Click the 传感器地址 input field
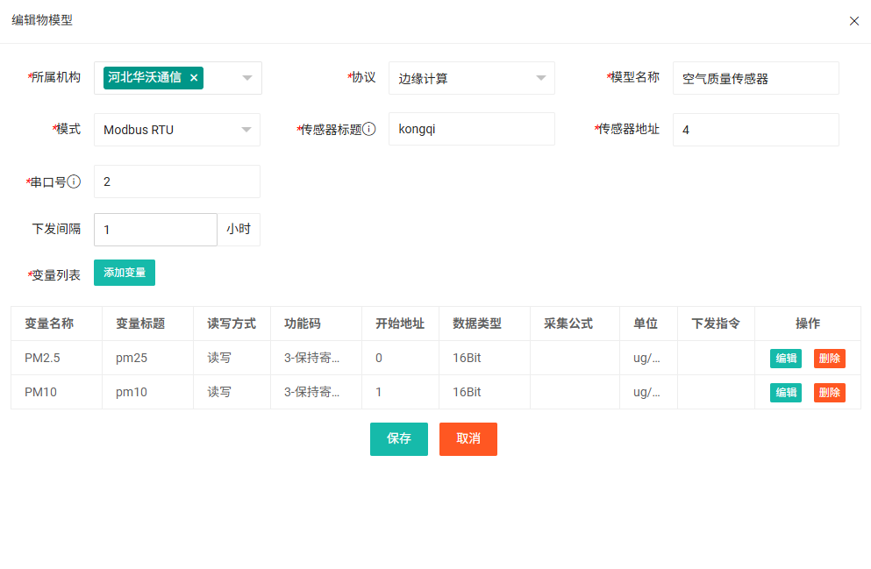 pos(755,130)
